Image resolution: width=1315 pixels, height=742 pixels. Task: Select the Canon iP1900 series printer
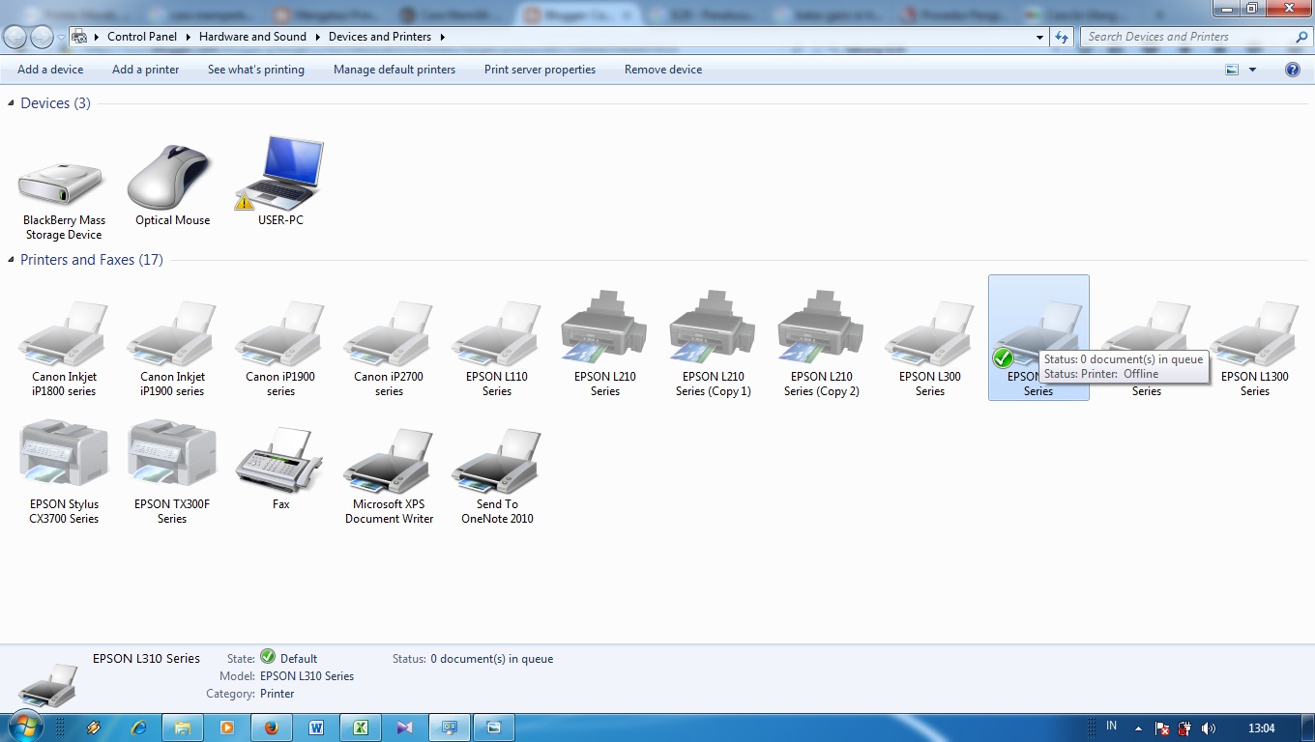coord(280,348)
